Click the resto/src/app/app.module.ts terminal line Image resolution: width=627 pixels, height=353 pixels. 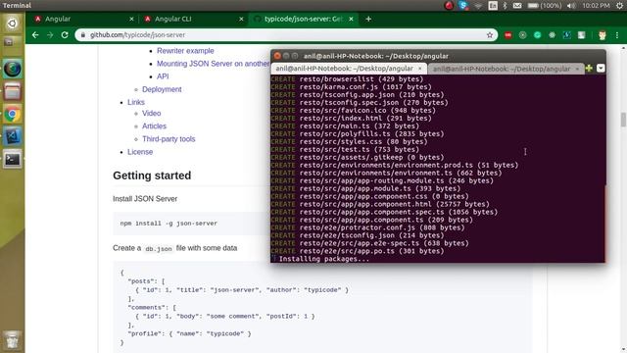coord(365,188)
